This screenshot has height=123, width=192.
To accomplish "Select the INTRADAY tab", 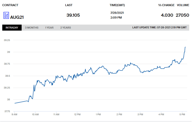I will (12, 28).
